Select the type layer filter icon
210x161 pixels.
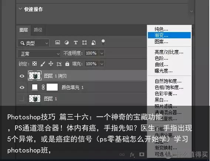pyautogui.click(x=76, y=43)
